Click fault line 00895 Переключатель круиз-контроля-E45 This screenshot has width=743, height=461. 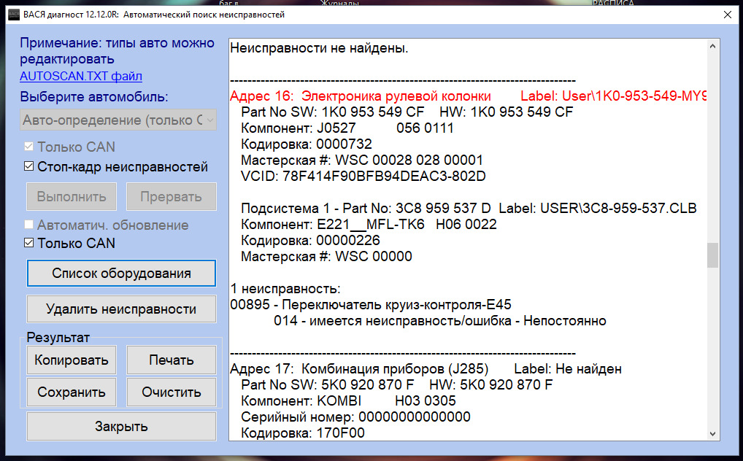[371, 305]
